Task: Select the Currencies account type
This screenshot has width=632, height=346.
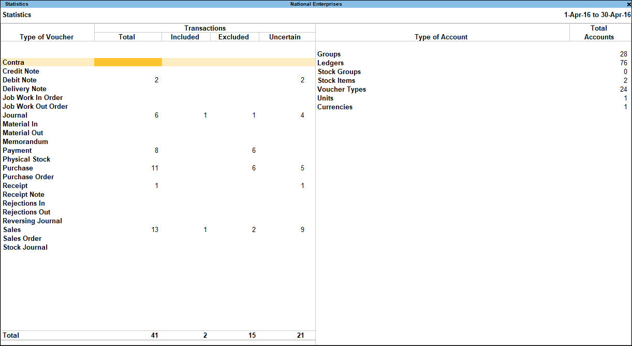Action: pyautogui.click(x=335, y=107)
